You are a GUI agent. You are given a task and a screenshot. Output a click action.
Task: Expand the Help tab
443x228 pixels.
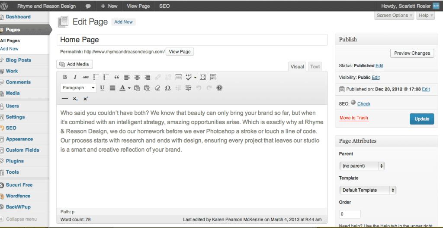(x=426, y=16)
